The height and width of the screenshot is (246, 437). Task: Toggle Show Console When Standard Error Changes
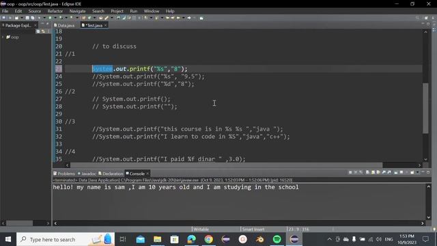389,172
